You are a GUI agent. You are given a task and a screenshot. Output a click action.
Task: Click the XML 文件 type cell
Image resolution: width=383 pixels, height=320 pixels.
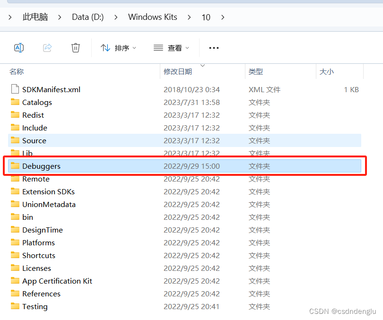click(264, 90)
